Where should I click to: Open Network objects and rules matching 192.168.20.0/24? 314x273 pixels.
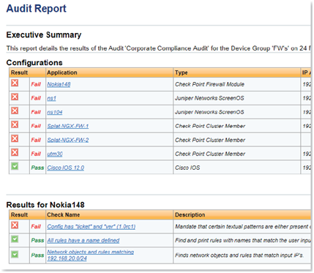coord(91,255)
